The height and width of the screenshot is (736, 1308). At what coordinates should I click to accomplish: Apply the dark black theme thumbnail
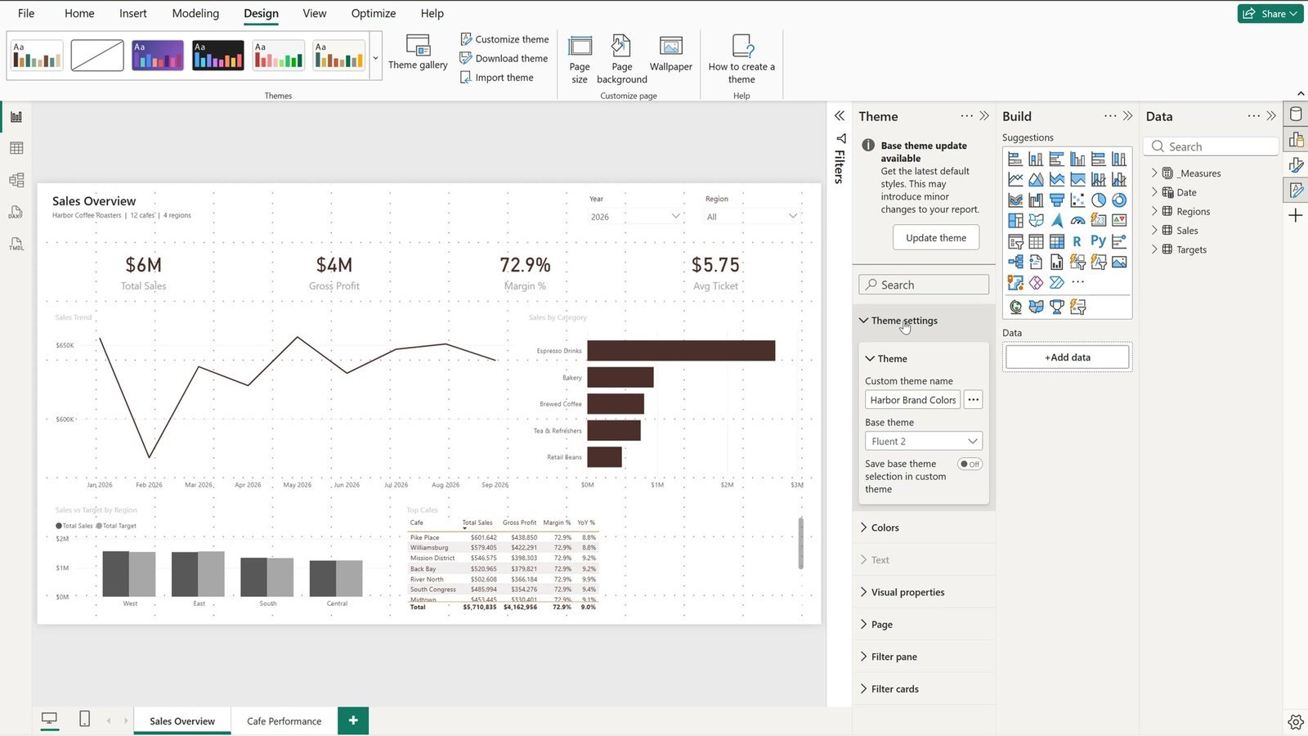[x=218, y=56]
